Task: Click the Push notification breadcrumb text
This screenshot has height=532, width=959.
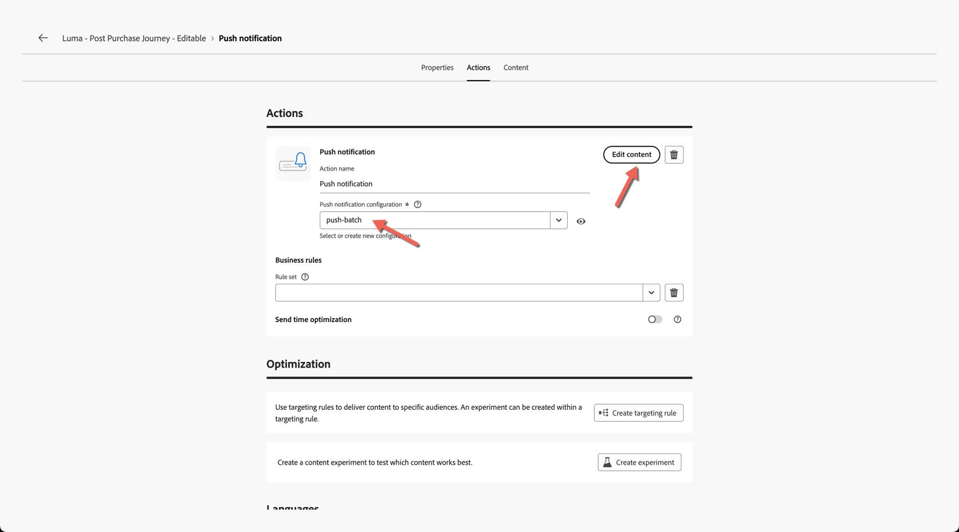Action: pos(250,38)
